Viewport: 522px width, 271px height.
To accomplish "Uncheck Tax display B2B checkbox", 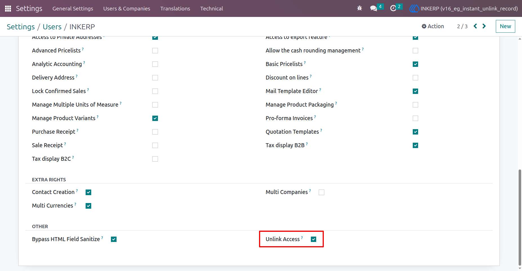I will click(x=415, y=146).
